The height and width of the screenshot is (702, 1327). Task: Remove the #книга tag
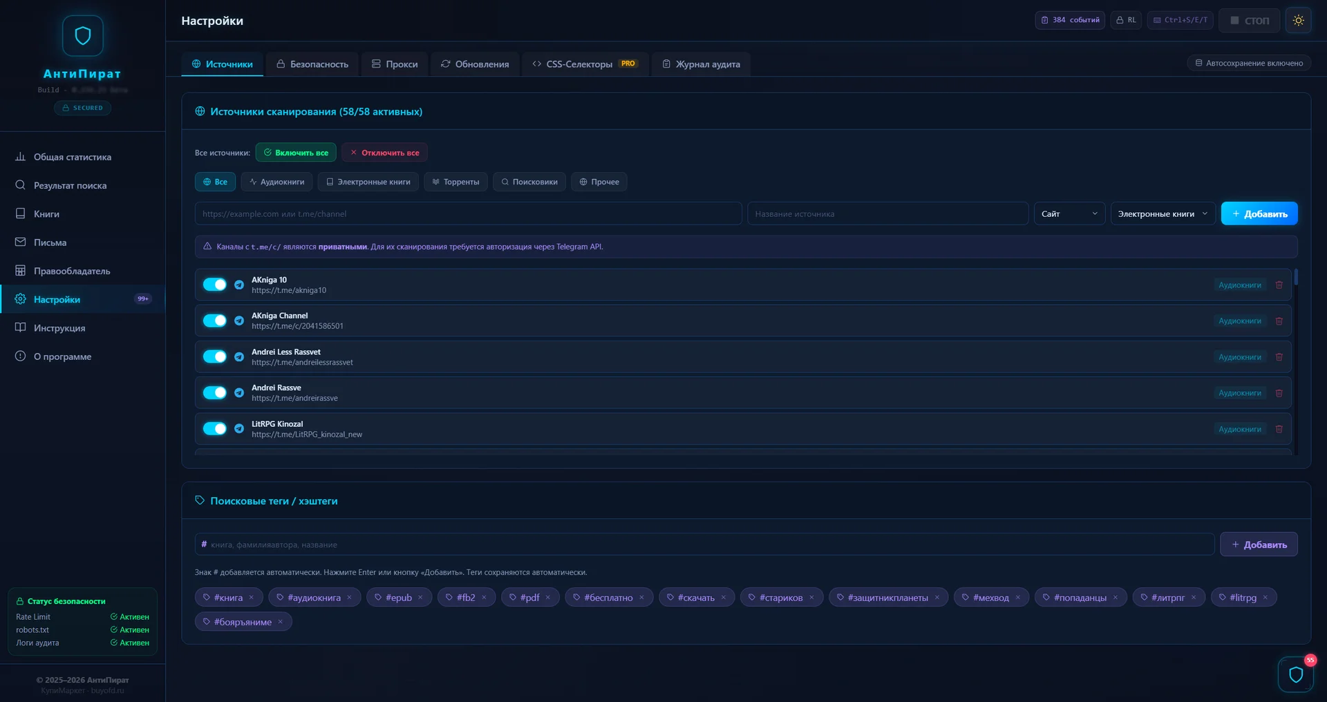point(252,598)
